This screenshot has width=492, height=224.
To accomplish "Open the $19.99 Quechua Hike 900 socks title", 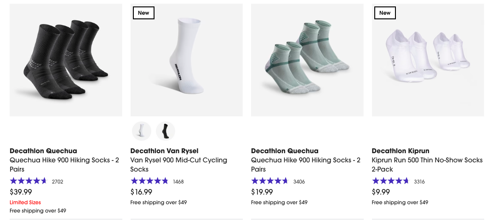I will pyautogui.click(x=306, y=165).
